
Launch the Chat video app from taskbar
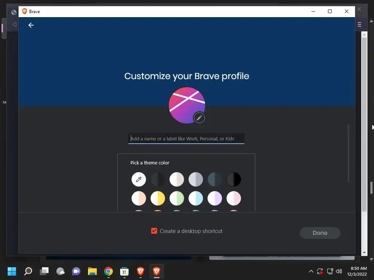click(76, 271)
